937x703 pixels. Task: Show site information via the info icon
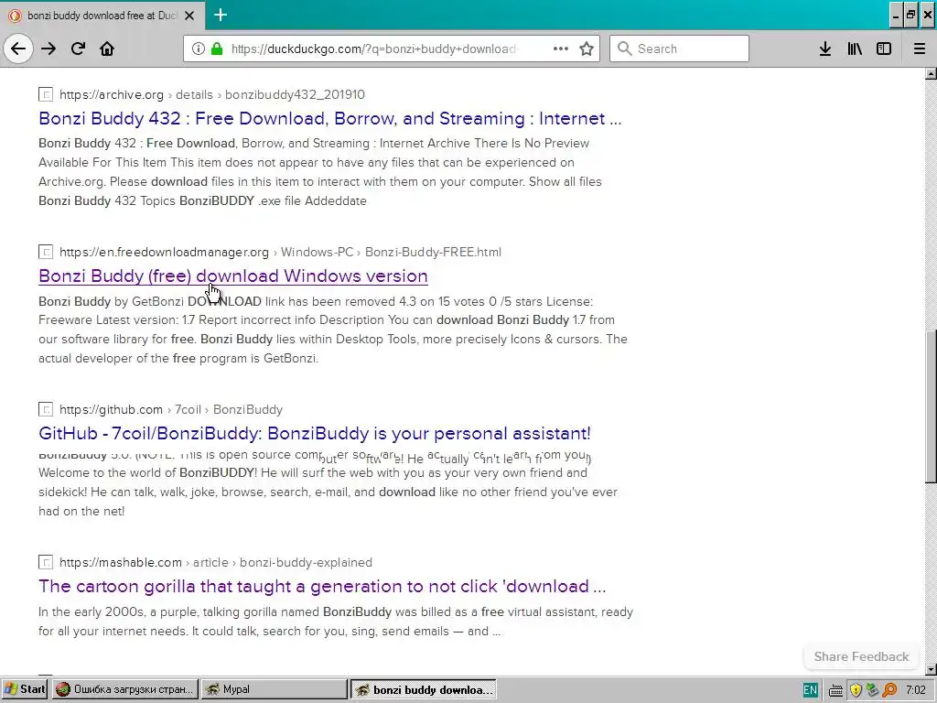coord(198,49)
